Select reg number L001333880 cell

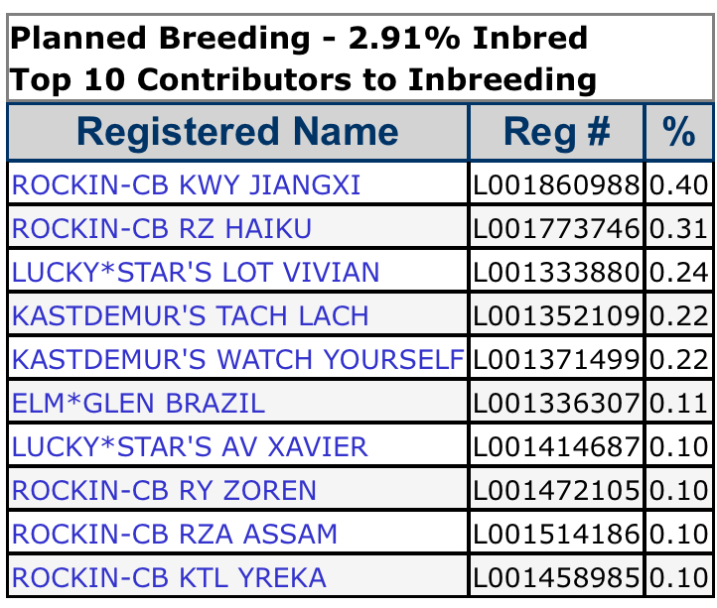pos(557,273)
